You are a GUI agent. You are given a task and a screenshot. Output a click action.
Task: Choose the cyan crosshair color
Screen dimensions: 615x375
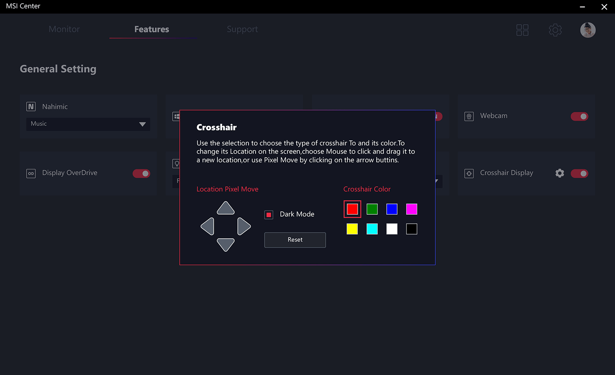[x=372, y=229]
